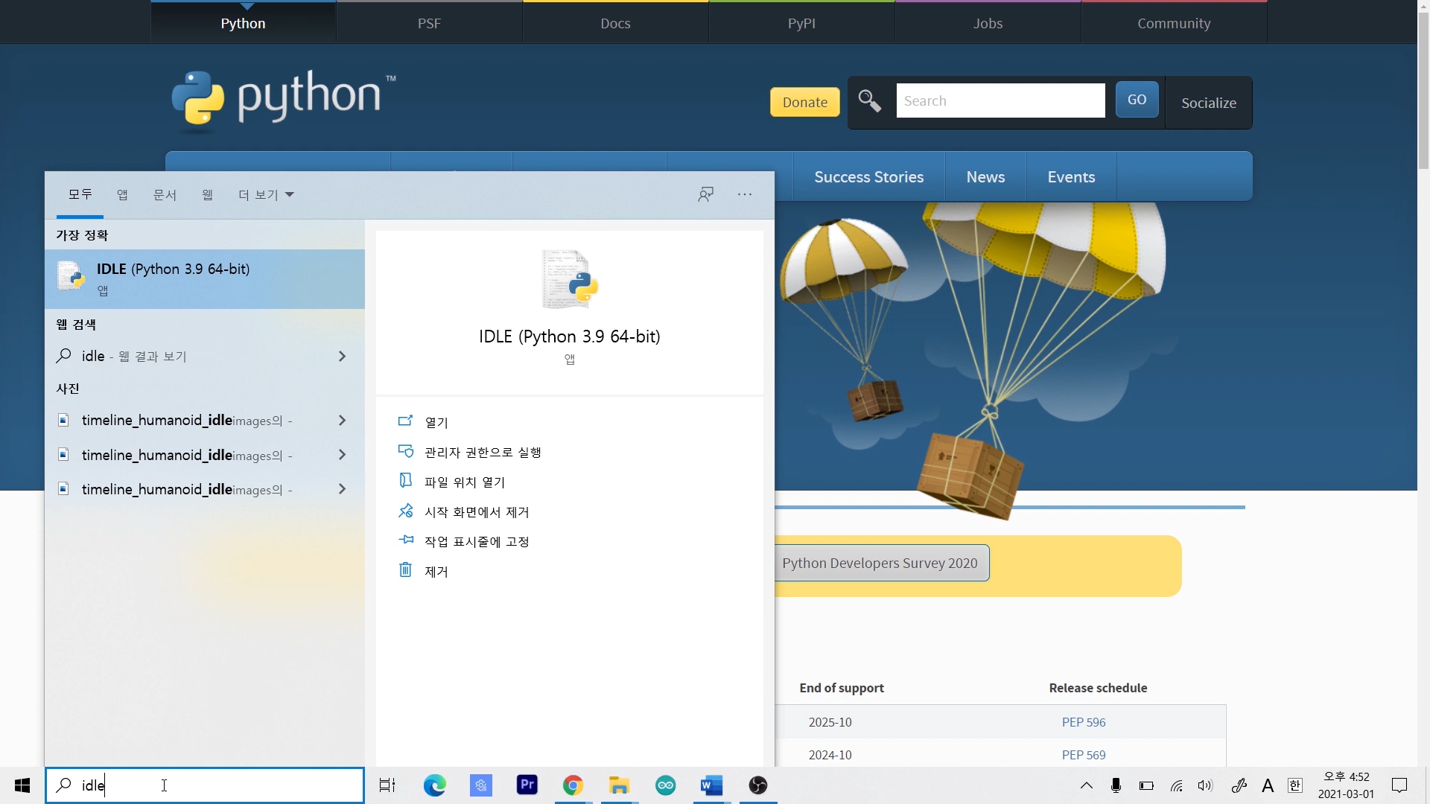Open the Docs tab on python.org
Screen dimensions: 1430x804
(615, 23)
